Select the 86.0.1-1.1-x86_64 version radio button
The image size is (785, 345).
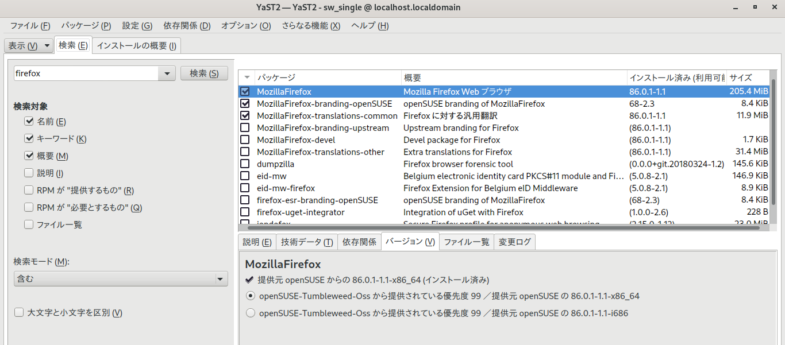click(x=250, y=296)
